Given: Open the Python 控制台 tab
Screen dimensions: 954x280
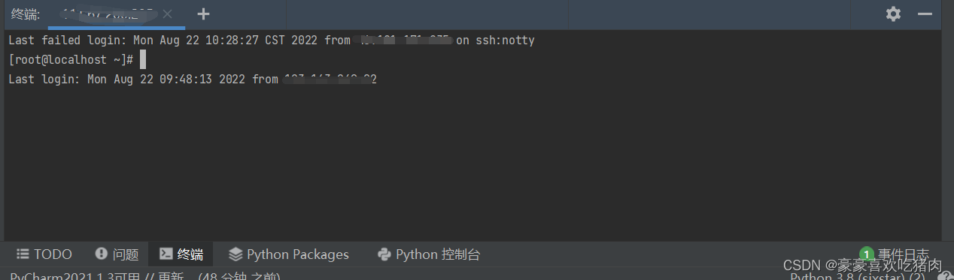Looking at the screenshot, I should click(x=429, y=254).
